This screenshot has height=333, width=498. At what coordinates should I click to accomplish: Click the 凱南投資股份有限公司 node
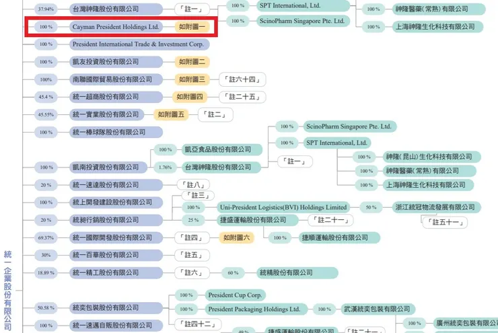108,167
